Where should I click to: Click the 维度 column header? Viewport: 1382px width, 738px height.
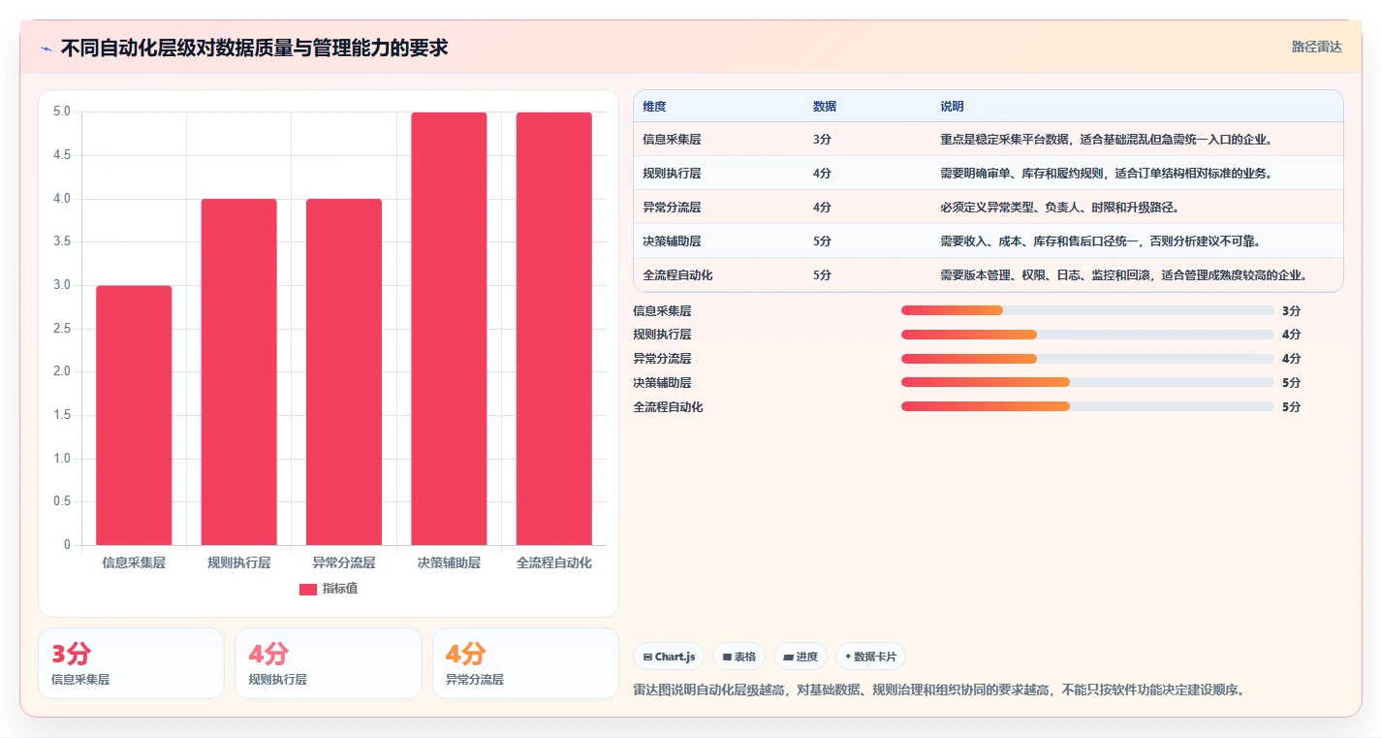[x=654, y=107]
